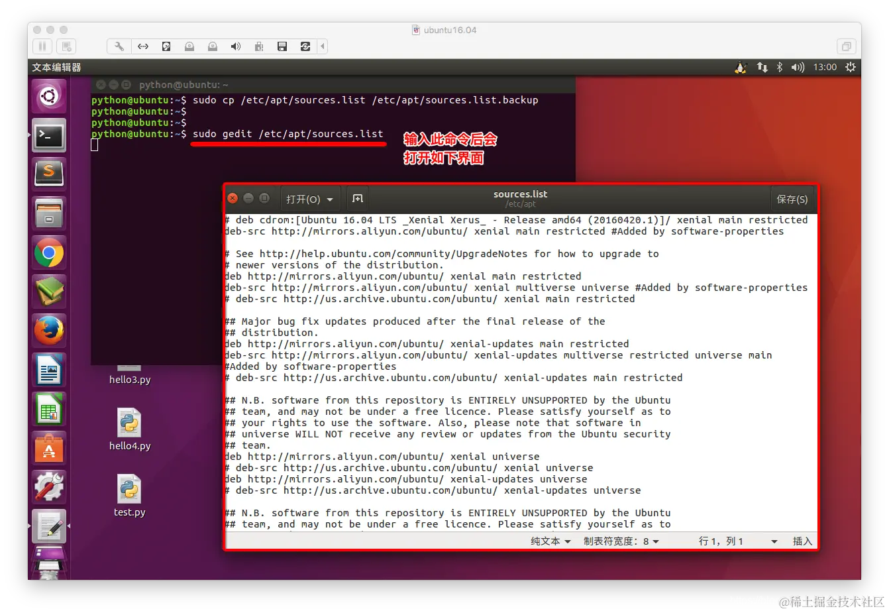Click the USB device icon in VM toolbar

tap(259, 46)
